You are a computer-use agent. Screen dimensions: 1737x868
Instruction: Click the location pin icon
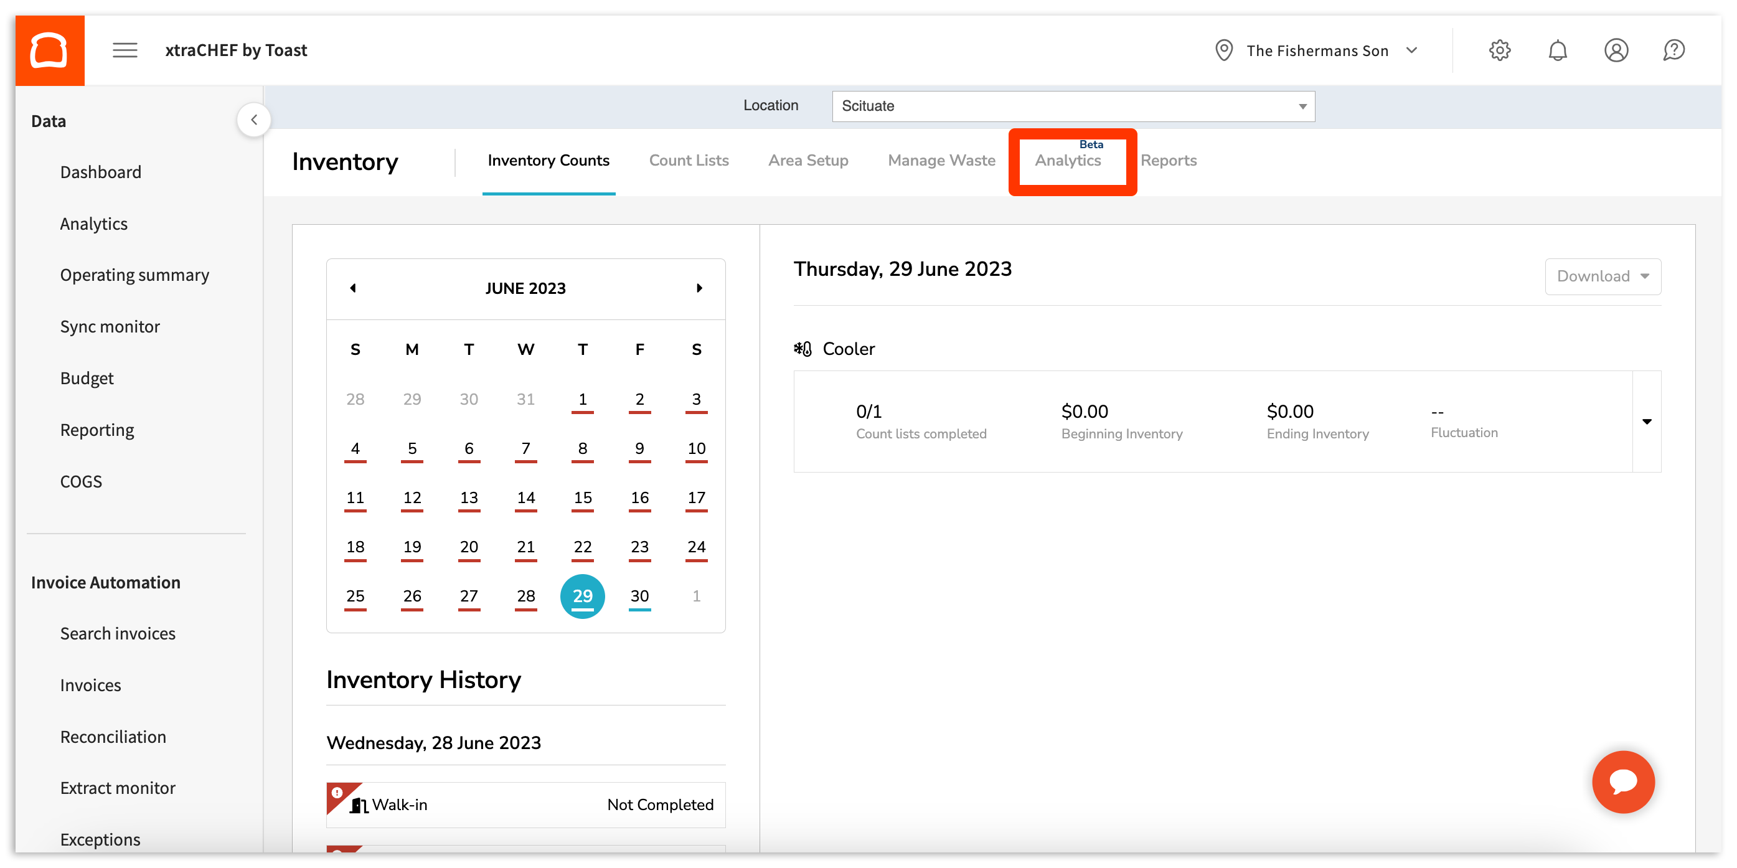[1224, 50]
